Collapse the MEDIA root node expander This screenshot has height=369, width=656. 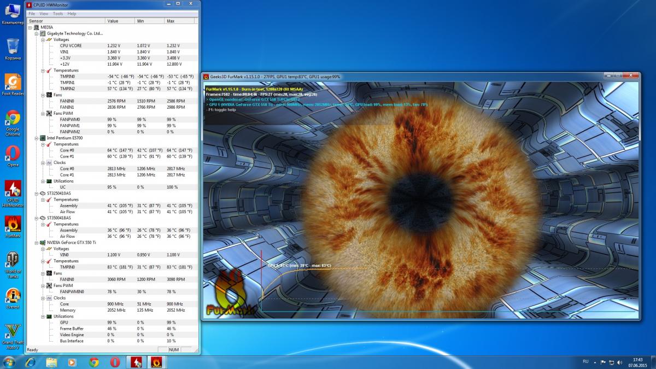(x=30, y=27)
